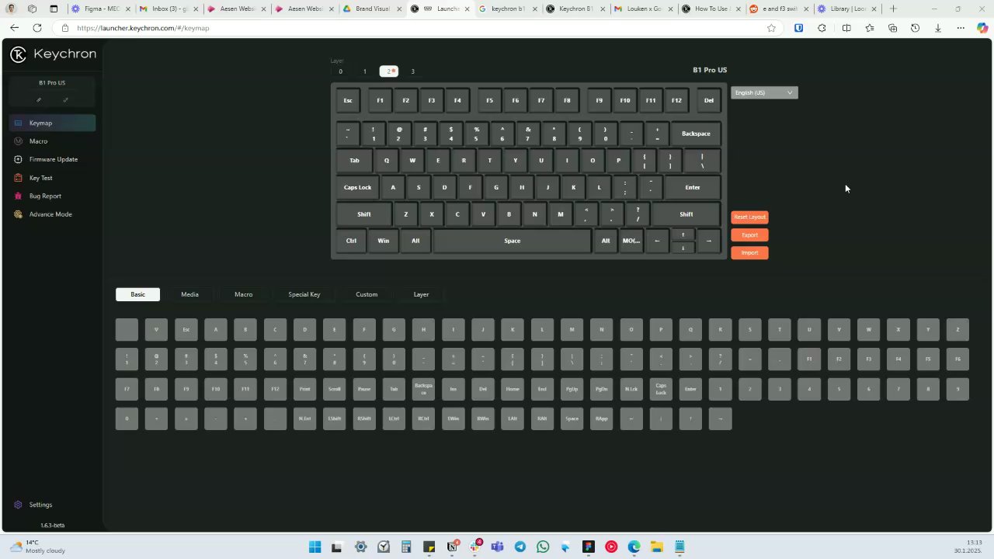Refresh the browser page
The image size is (994, 559).
click(36, 28)
